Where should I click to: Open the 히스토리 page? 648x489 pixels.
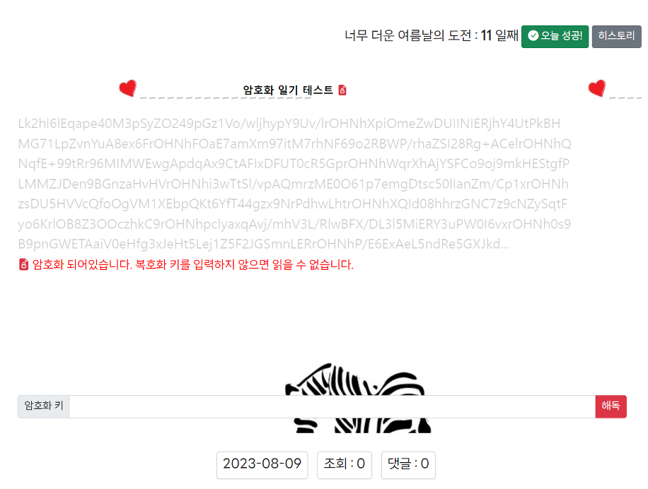[x=616, y=36]
